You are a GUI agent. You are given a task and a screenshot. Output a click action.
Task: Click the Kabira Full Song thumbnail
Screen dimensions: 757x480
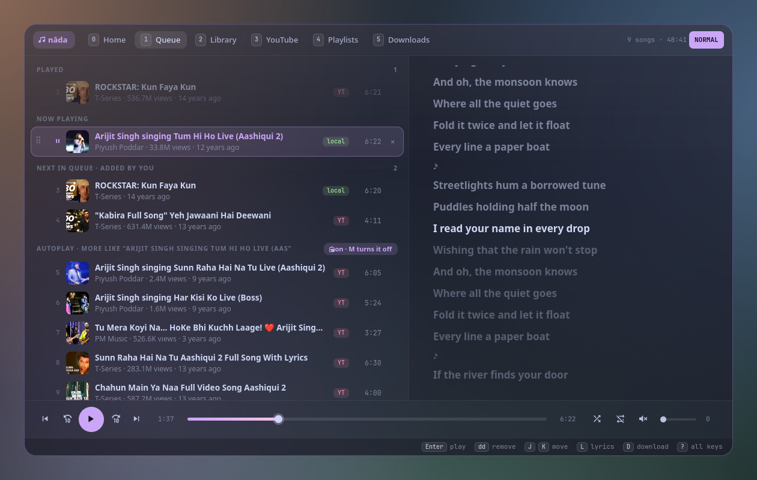pyautogui.click(x=78, y=221)
